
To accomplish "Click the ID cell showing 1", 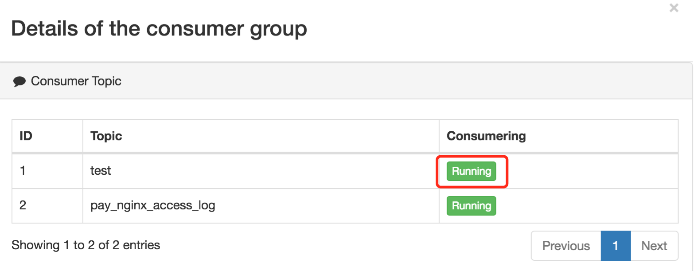I will (x=47, y=171).
